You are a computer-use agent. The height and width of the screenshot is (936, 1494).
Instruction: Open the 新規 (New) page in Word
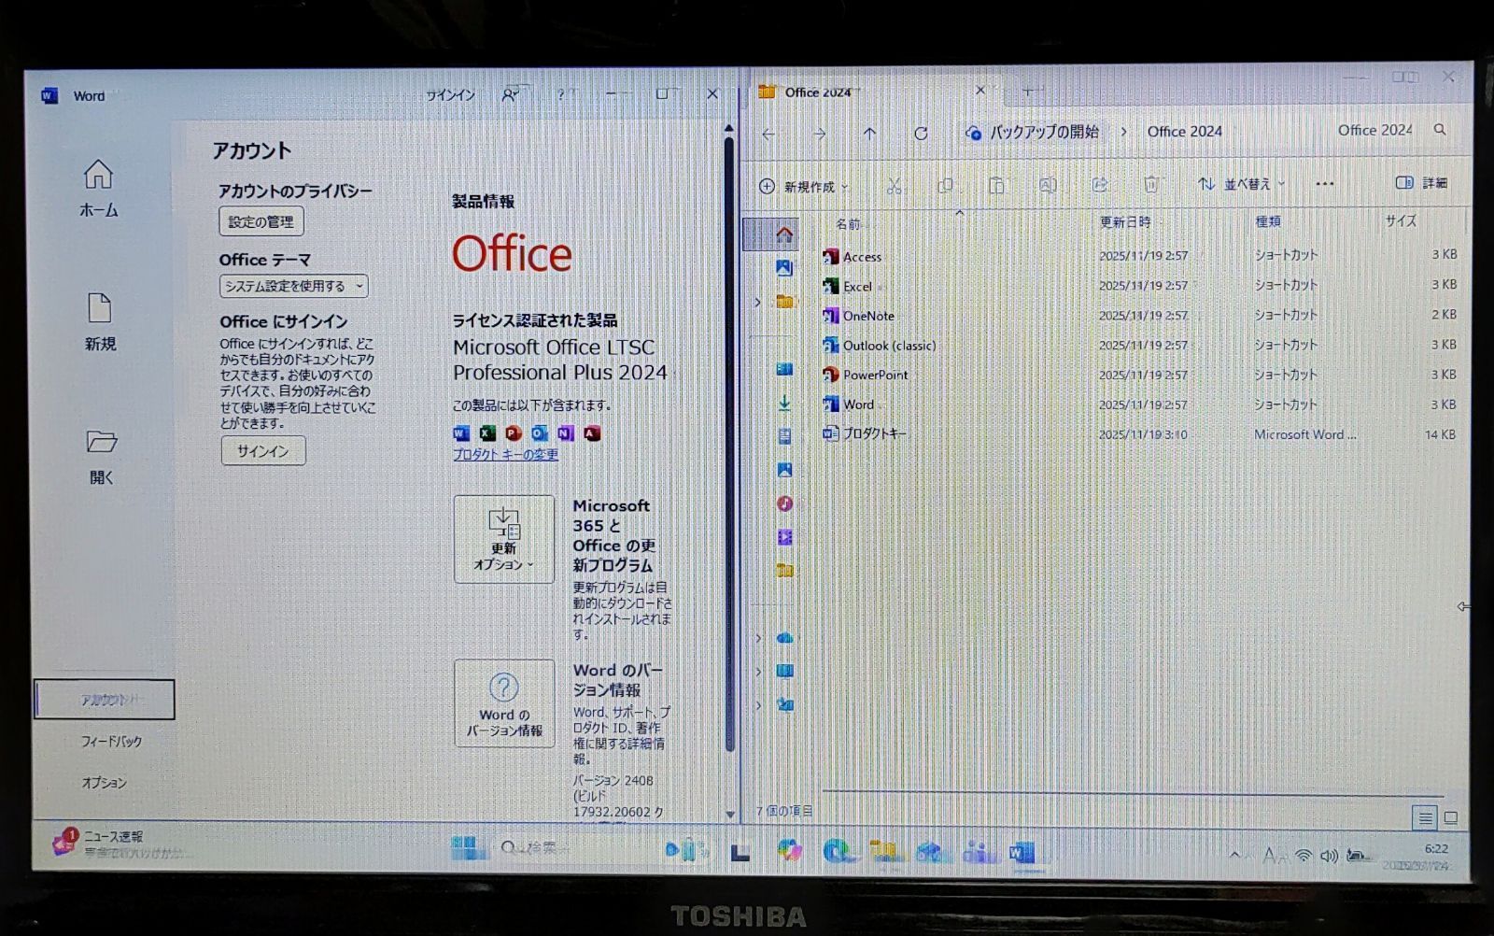[100, 322]
